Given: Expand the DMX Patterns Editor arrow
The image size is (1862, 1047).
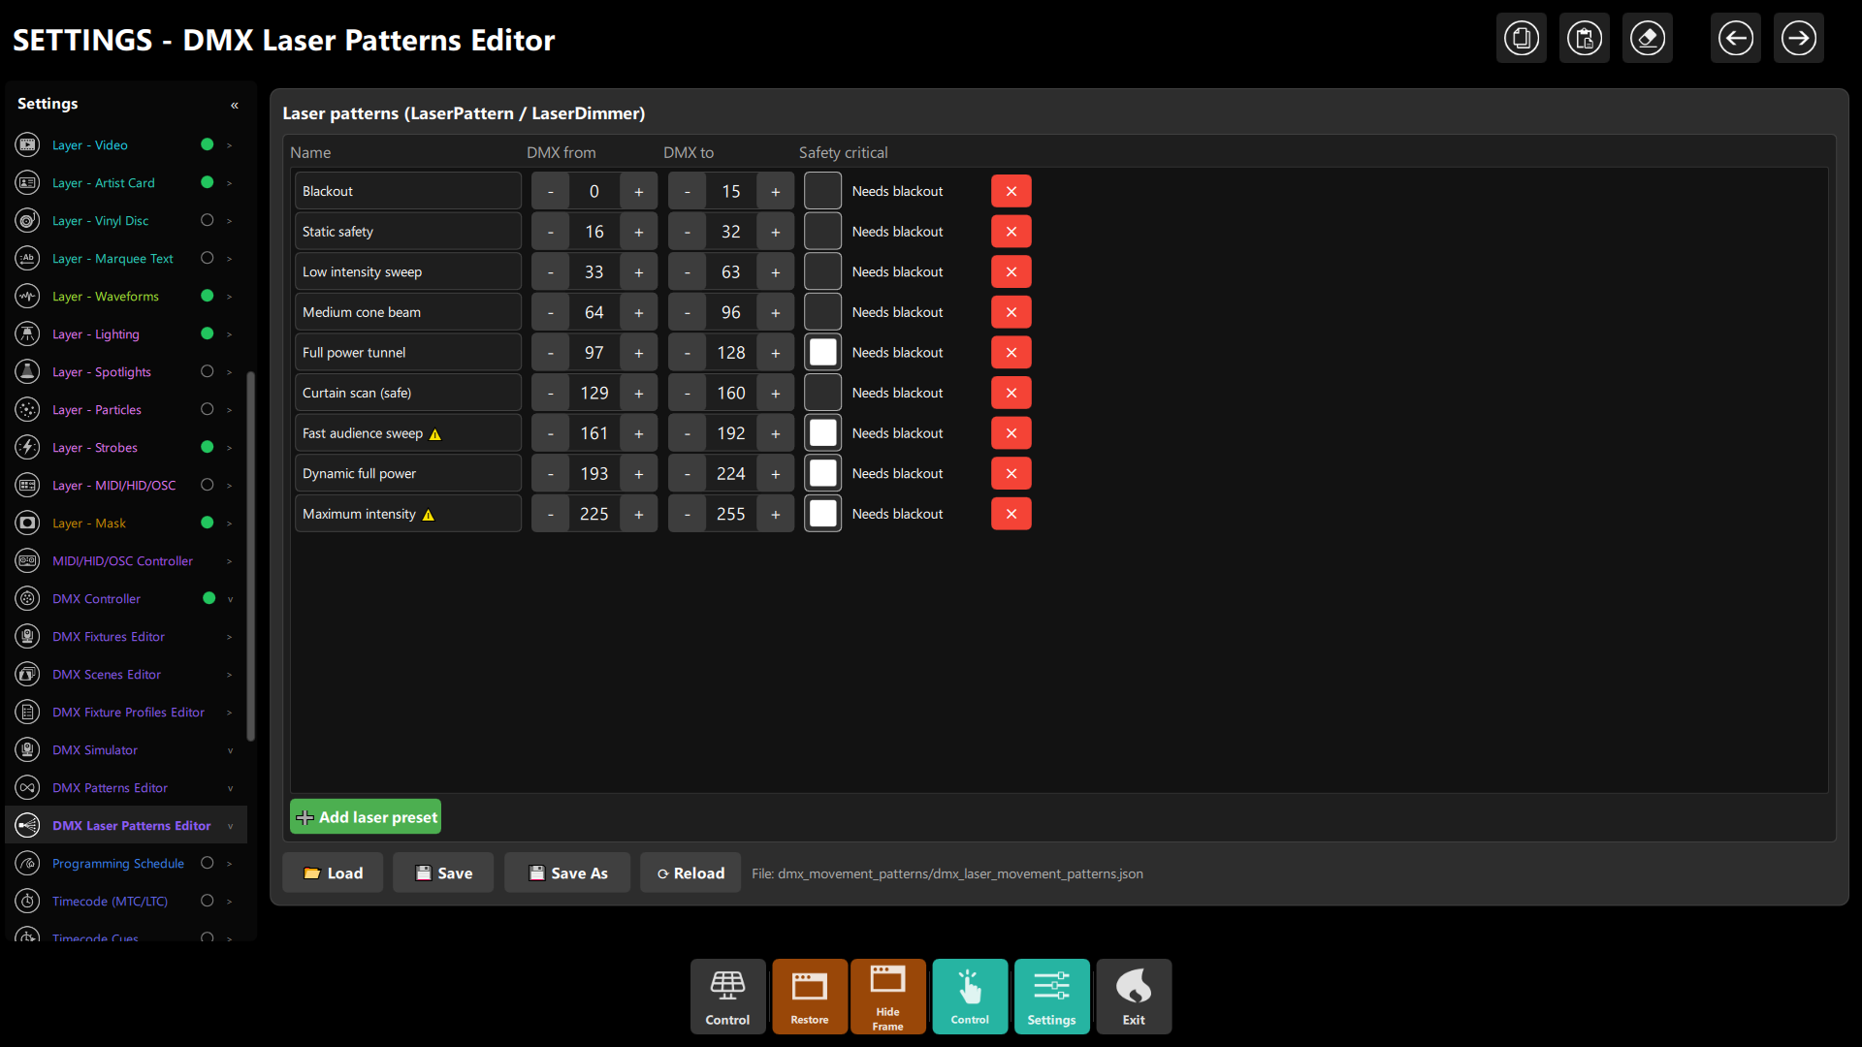Looking at the screenshot, I should click(x=230, y=788).
